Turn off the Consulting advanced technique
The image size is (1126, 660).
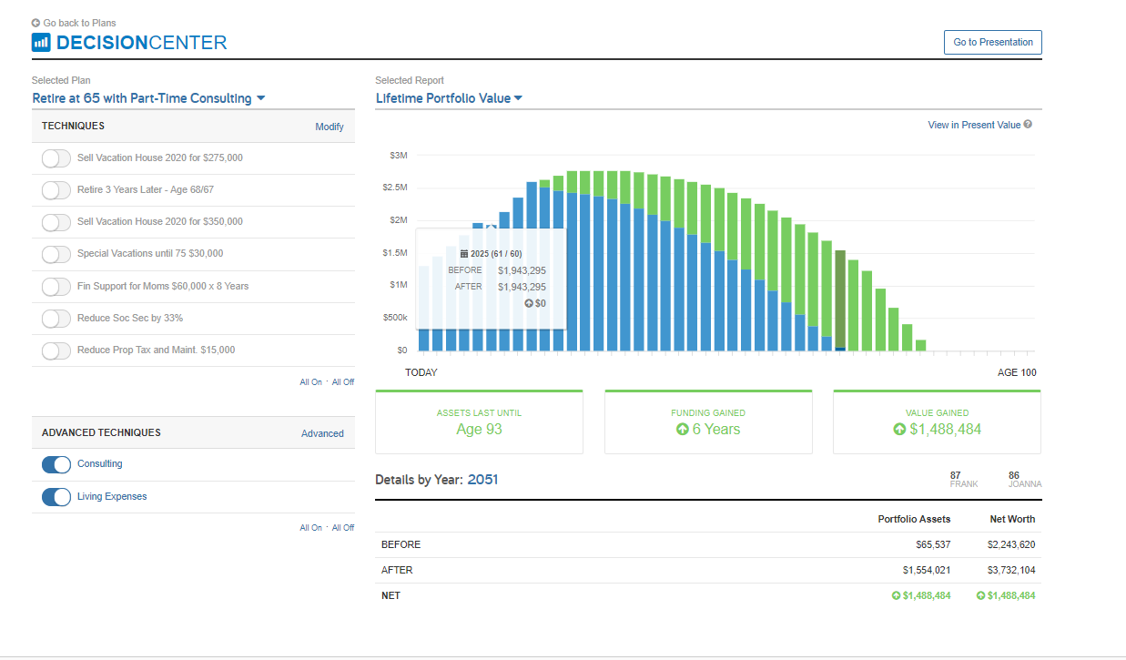pos(56,464)
